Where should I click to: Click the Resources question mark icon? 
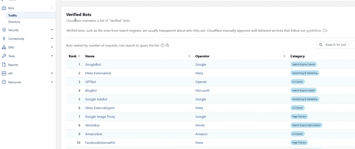point(4,82)
